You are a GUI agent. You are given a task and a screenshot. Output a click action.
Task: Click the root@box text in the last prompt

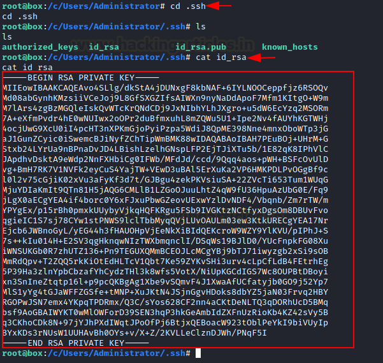[23, 353]
